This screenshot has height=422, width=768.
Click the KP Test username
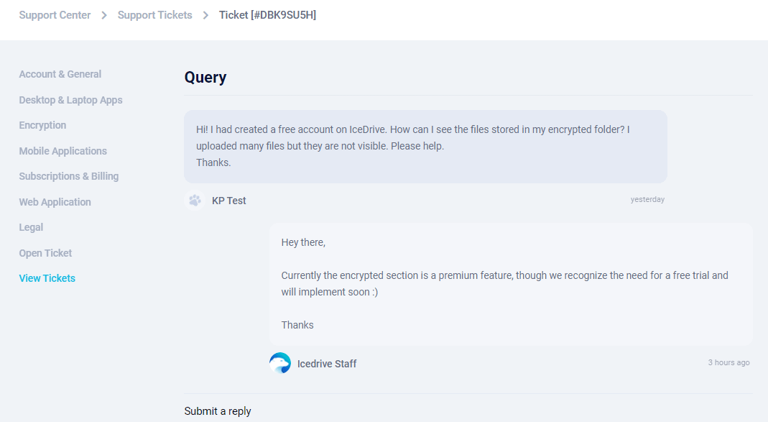click(228, 201)
